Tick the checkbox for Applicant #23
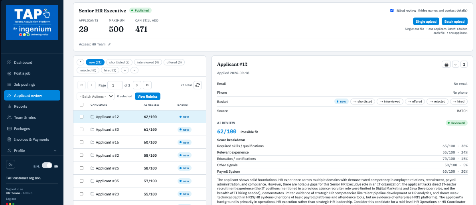 pyautogui.click(x=81, y=194)
